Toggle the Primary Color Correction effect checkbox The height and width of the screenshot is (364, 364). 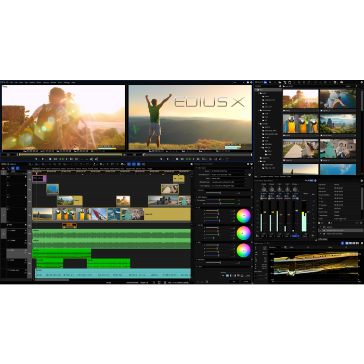click(x=319, y=230)
